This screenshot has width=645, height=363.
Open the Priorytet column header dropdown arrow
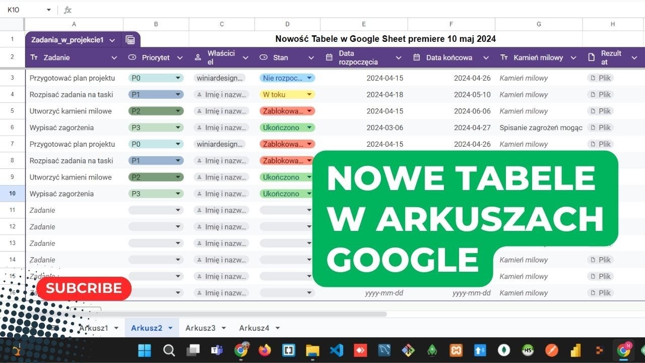coord(180,58)
